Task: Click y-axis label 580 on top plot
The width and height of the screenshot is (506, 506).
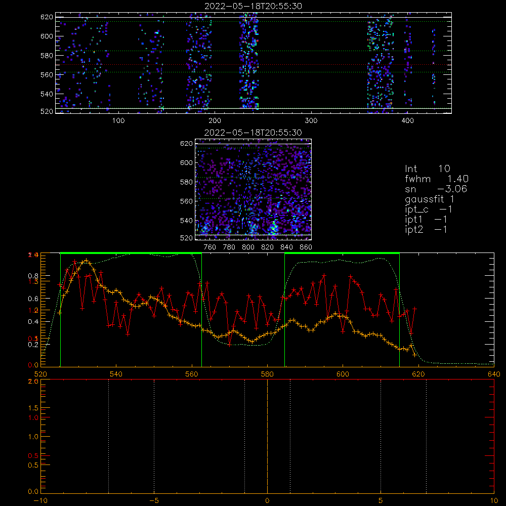Action: (47, 56)
